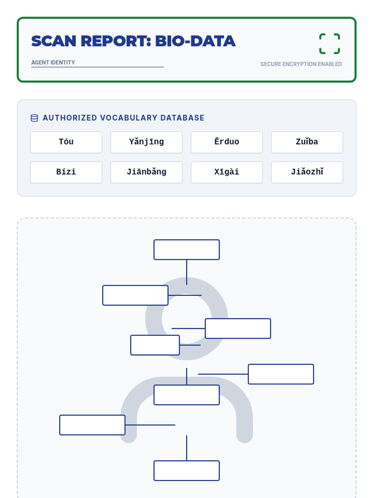Select the Tóu vocabulary chip

66,142
